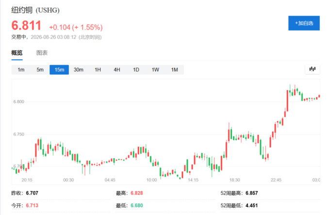Click the 纽约铜 (USHG) title

pyautogui.click(x=35, y=10)
